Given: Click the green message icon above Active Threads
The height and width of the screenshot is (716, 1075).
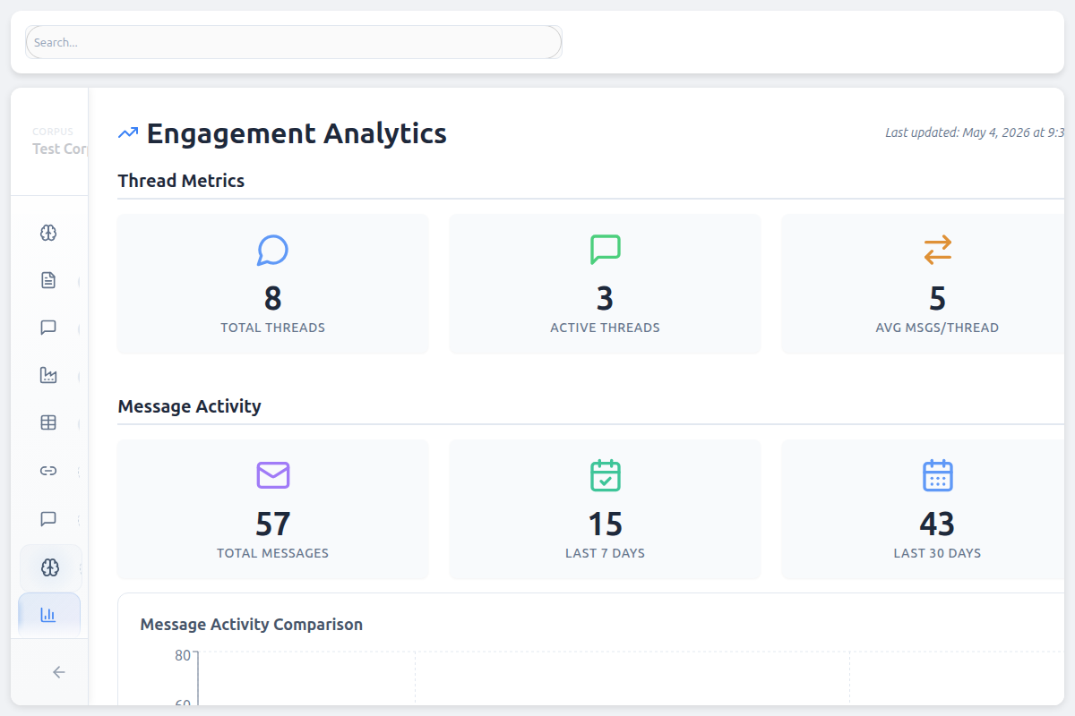Looking at the screenshot, I should [606, 250].
